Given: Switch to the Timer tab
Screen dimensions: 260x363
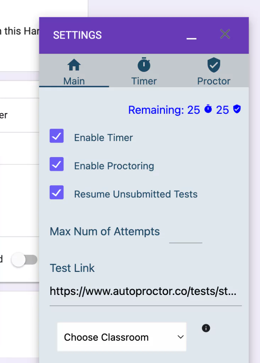Looking at the screenshot, I should click(144, 81).
